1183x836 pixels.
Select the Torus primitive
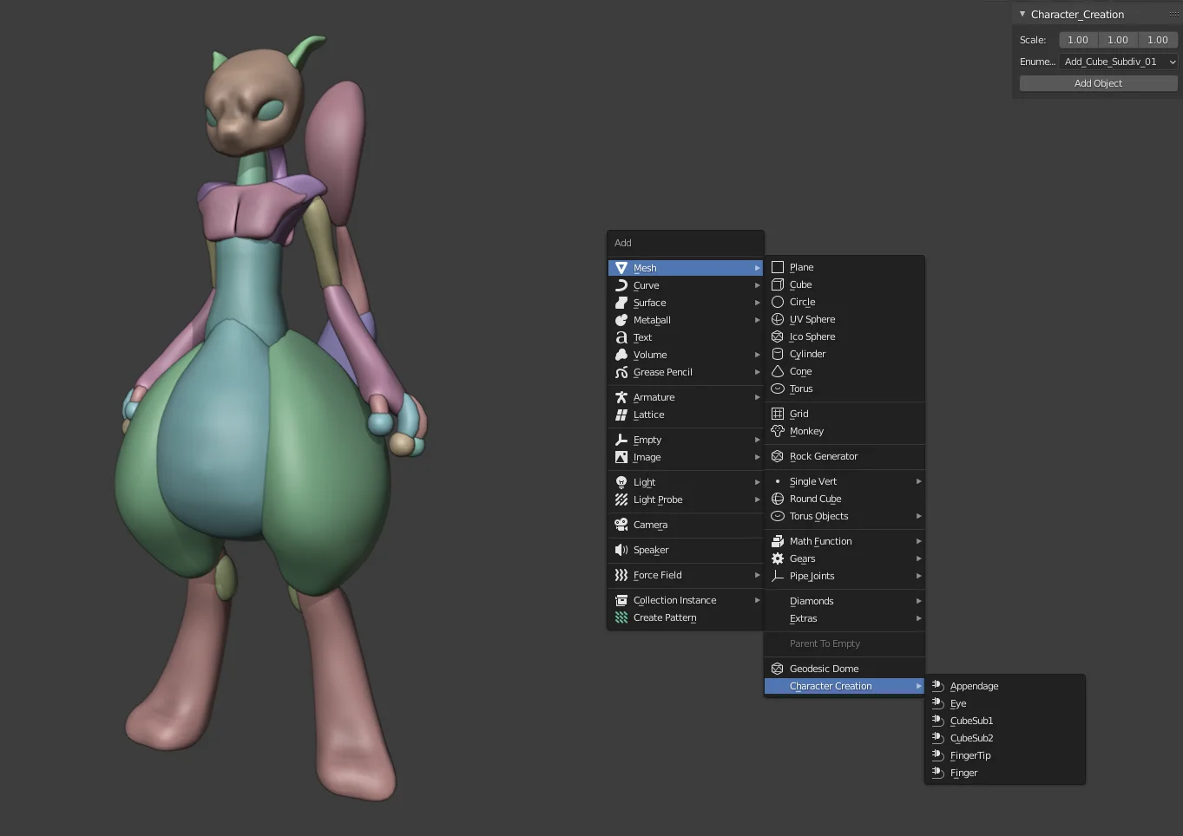(799, 389)
